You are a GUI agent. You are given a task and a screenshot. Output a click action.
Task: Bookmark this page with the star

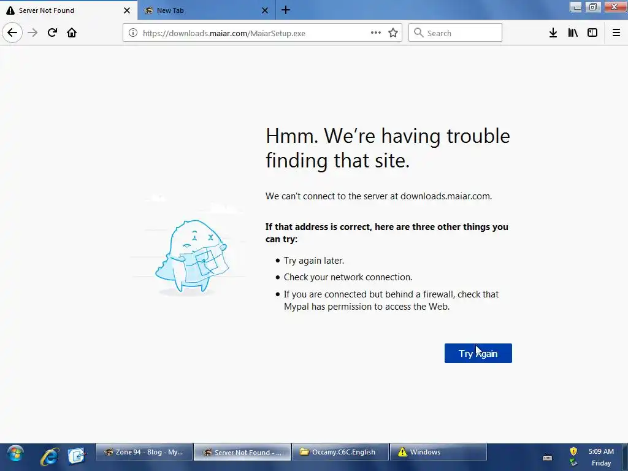click(393, 33)
